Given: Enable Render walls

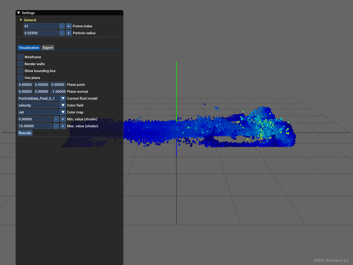Looking at the screenshot, I should click(20, 64).
